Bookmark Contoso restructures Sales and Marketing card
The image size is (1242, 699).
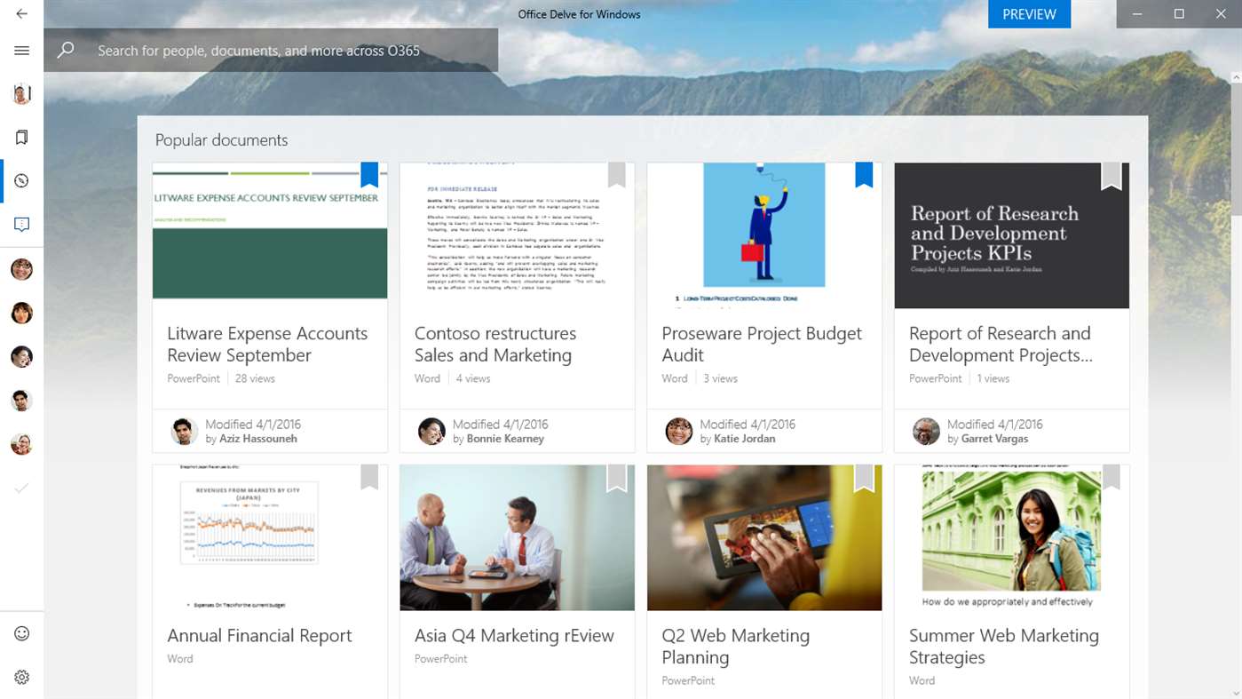pos(617,175)
